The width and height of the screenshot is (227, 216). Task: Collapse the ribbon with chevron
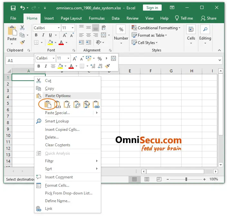219,50
